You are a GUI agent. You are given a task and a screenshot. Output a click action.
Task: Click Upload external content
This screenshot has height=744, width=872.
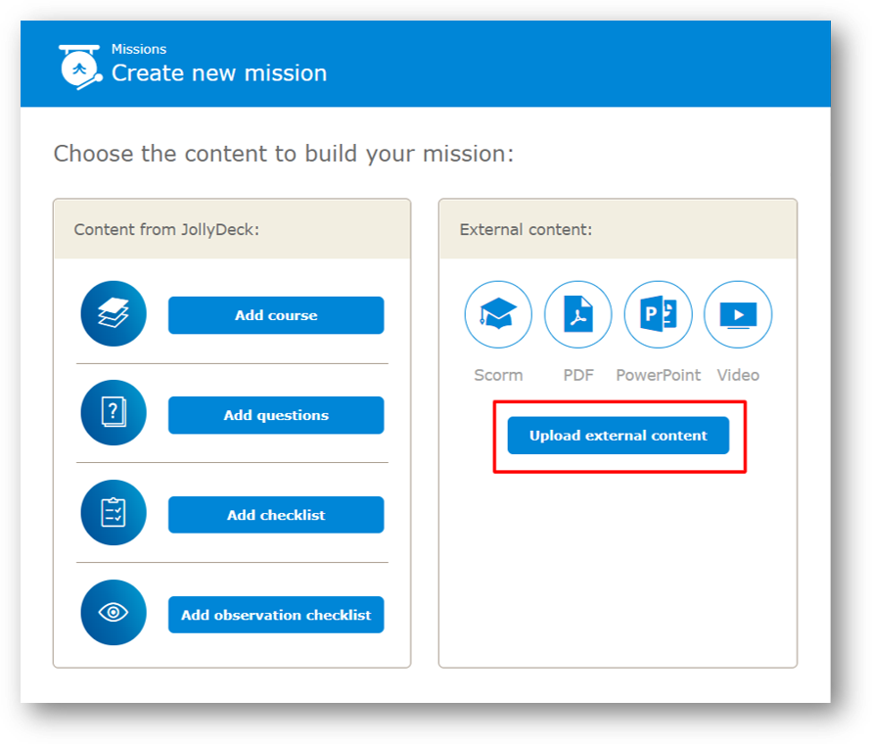click(618, 435)
